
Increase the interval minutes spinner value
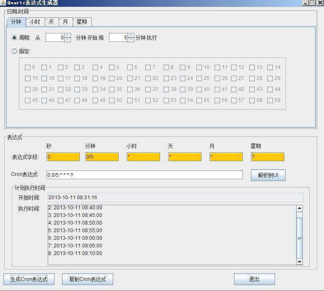pos(131,36)
